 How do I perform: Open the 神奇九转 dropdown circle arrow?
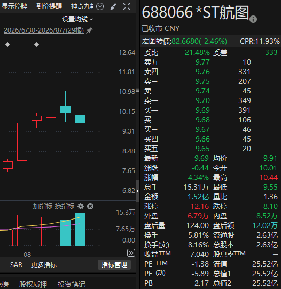point(100,6)
